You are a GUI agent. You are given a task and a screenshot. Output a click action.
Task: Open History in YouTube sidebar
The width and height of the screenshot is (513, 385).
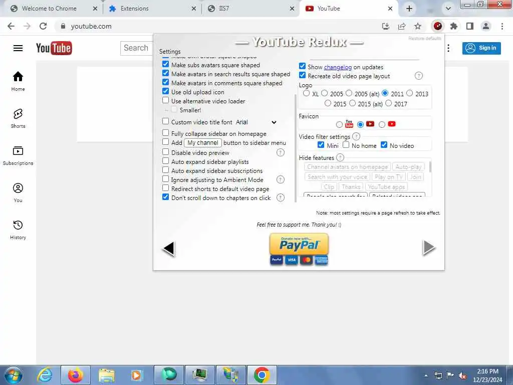[18, 230]
